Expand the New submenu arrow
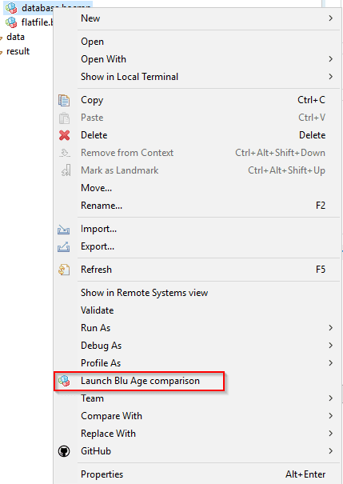The image size is (343, 484). point(331,18)
